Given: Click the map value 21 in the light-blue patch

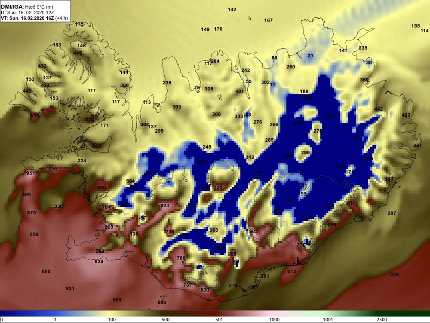Looking at the screenshot, I should (310, 56).
